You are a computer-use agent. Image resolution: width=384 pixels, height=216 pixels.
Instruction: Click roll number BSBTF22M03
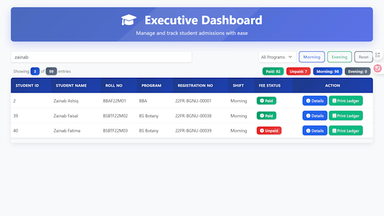click(115, 131)
